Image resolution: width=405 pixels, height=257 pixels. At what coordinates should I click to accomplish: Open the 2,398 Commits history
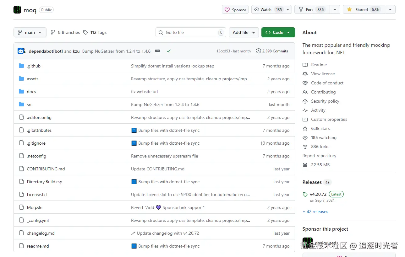(272, 51)
